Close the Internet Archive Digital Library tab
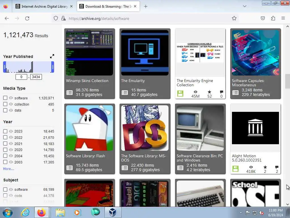Viewport: 290px width, 218px height. 71,6
